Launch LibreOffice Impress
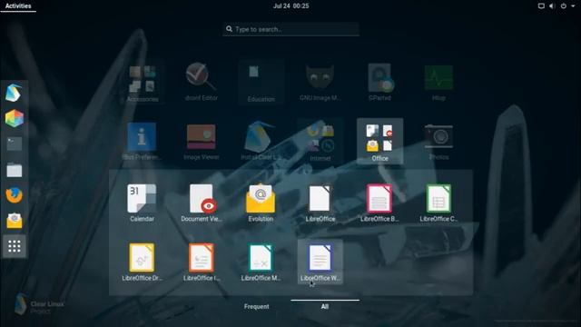This screenshot has height=327, width=581. (x=202, y=262)
